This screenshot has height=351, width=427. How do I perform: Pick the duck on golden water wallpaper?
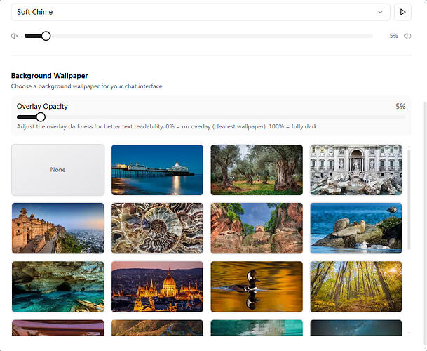pos(257,286)
